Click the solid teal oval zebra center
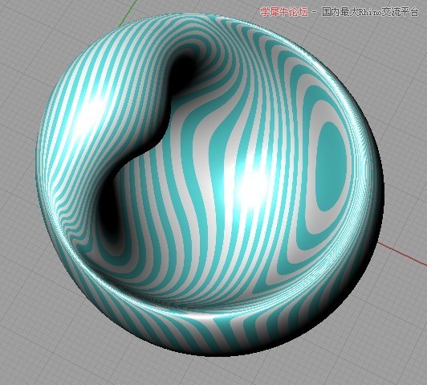 331,167
